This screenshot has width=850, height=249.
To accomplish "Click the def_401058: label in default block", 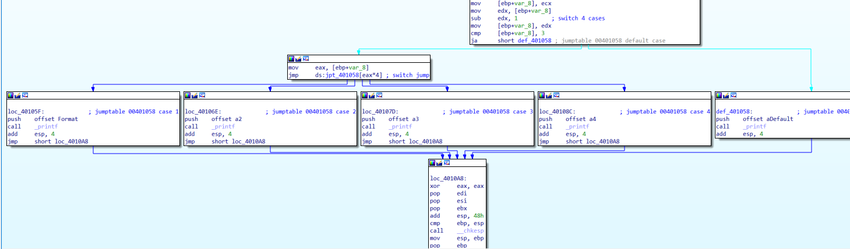I will (735, 112).
